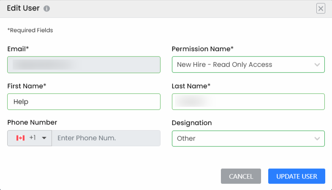
Task: Click the UPDATE USER button
Action: pos(297,176)
